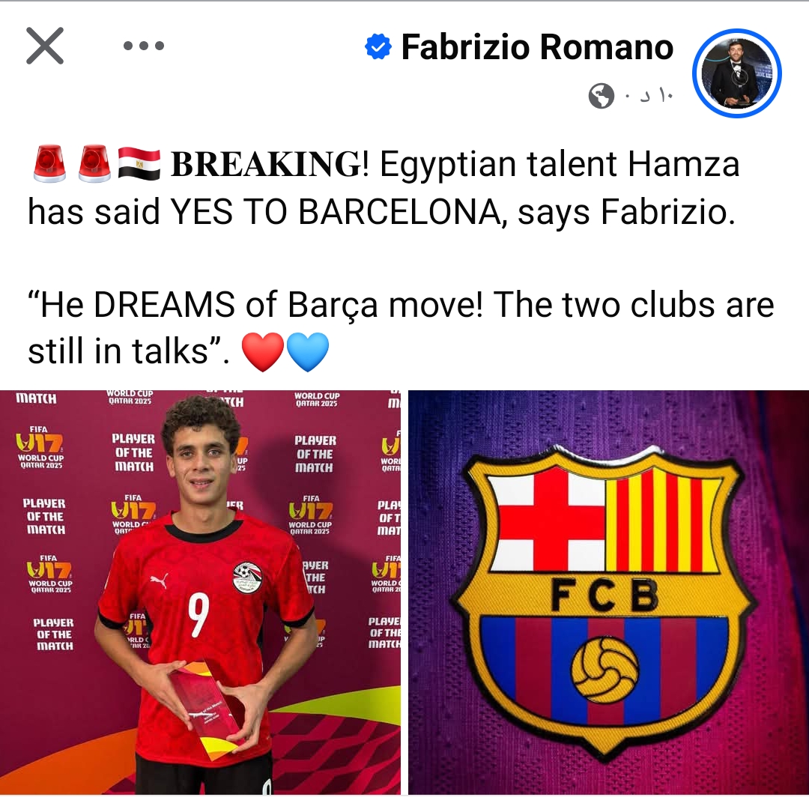The height and width of the screenshot is (800, 809).
Task: Click the 'YES TO BARCELONA' text line
Action: click(336, 212)
